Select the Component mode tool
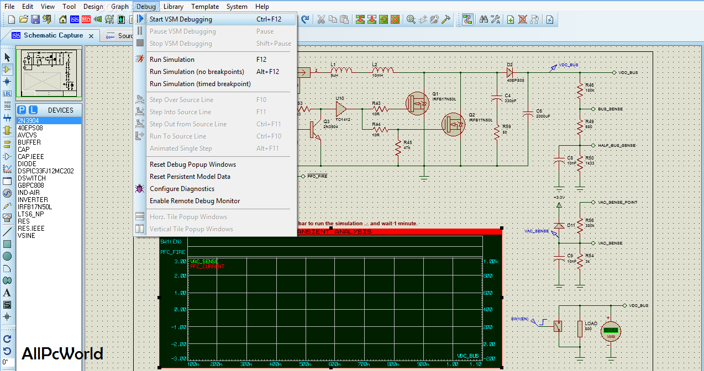Screen dimensions: 704x371 point(8,70)
